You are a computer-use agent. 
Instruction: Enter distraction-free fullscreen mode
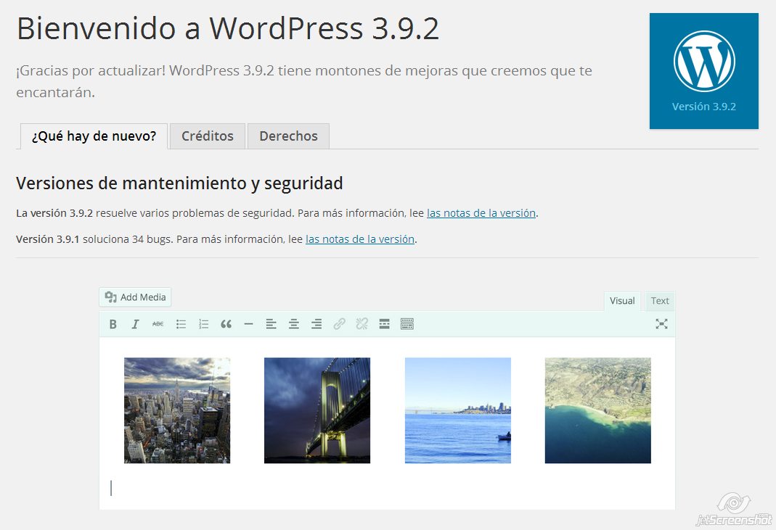pyautogui.click(x=662, y=324)
